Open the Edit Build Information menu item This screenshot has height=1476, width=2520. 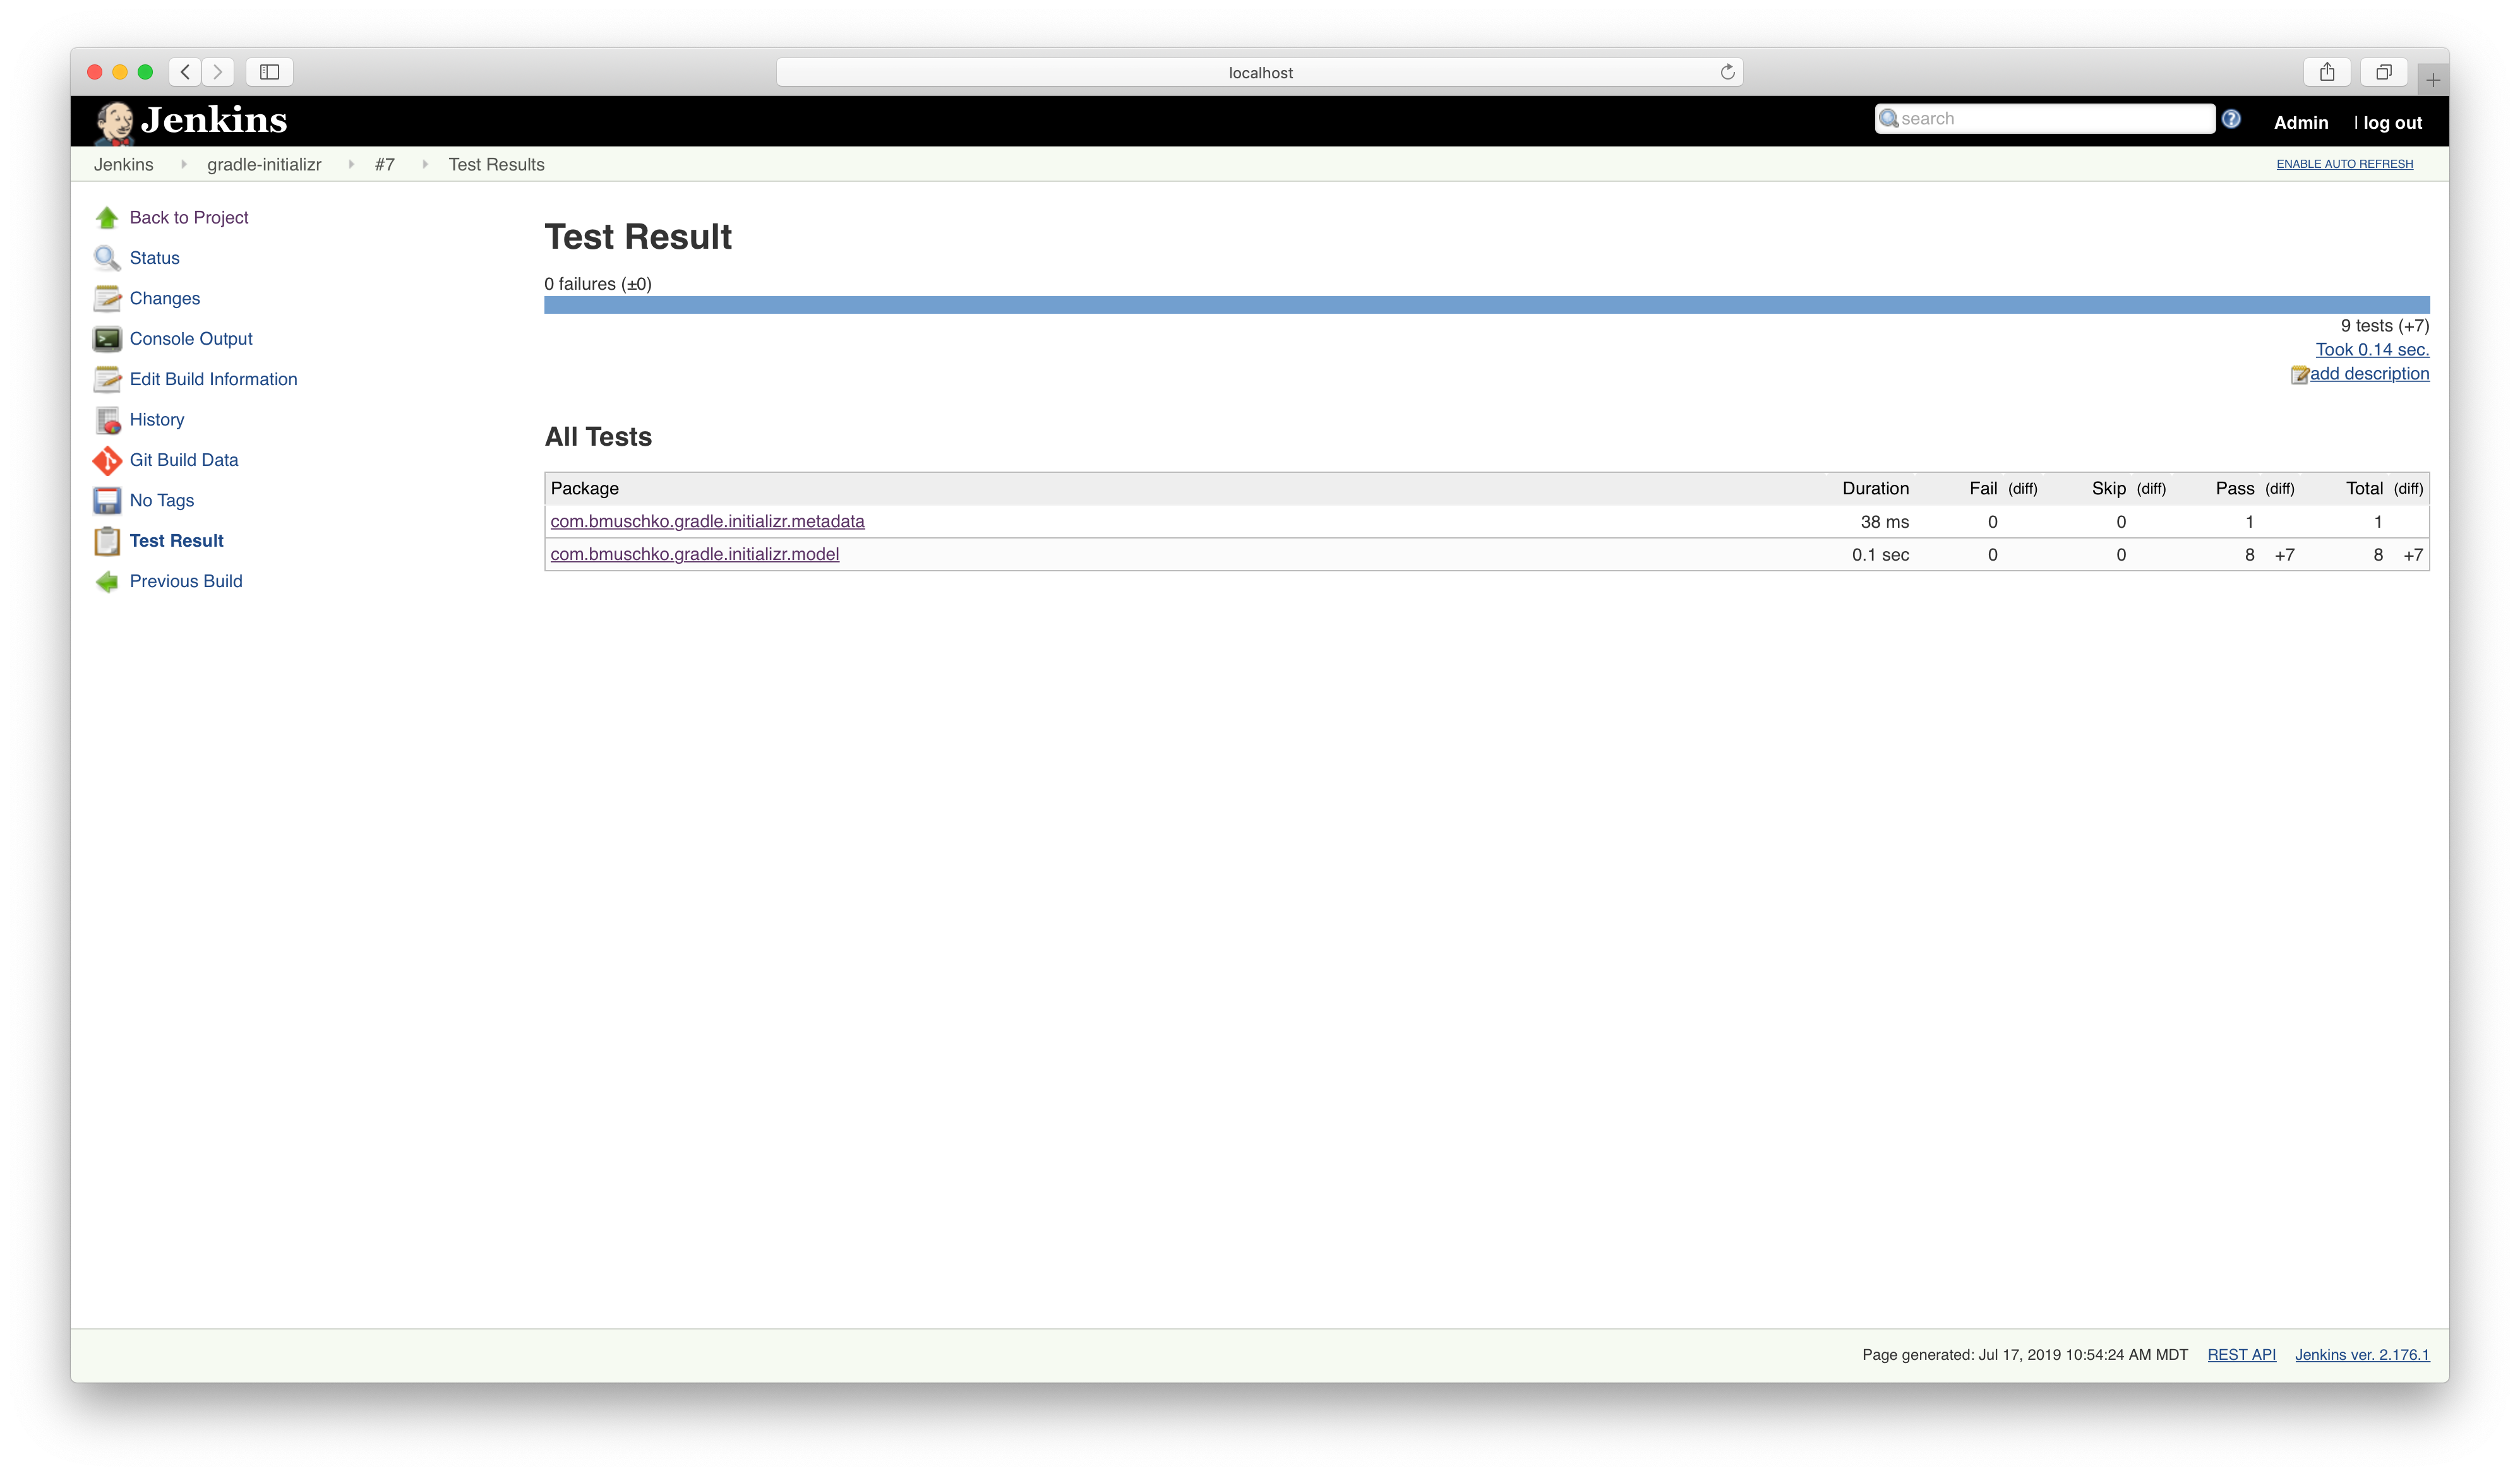click(x=213, y=380)
